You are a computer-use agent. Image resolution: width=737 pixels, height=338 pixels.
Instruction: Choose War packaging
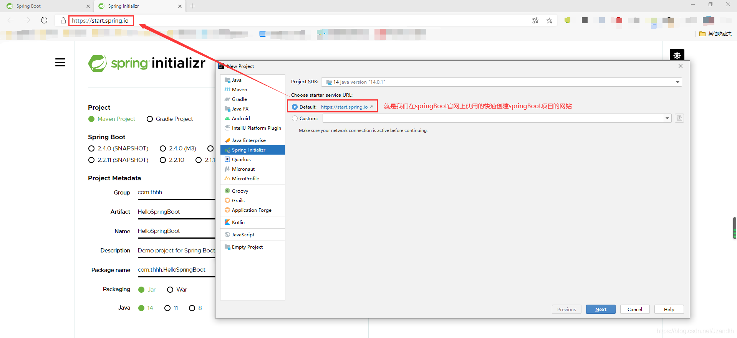177,290
